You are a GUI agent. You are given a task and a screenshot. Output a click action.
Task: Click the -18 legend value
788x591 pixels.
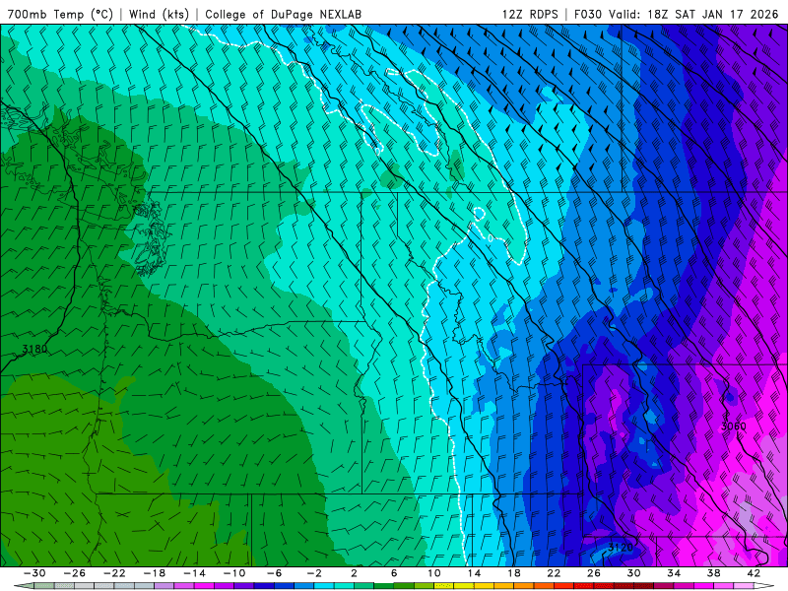[x=155, y=573]
